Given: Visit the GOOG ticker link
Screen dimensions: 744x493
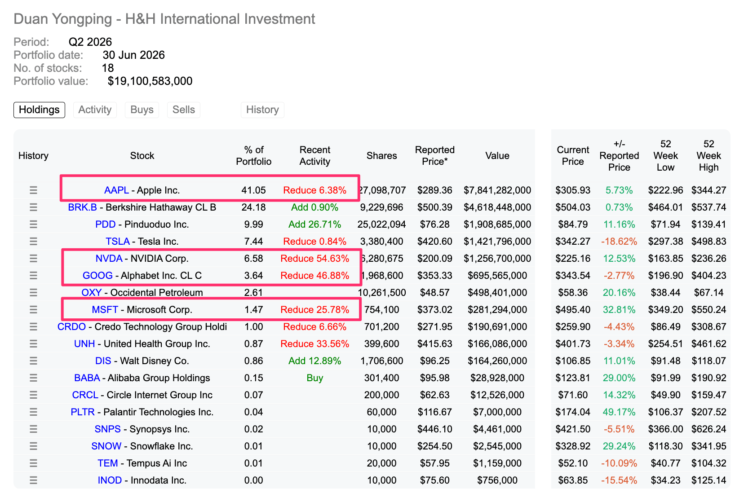Looking at the screenshot, I should point(97,276).
